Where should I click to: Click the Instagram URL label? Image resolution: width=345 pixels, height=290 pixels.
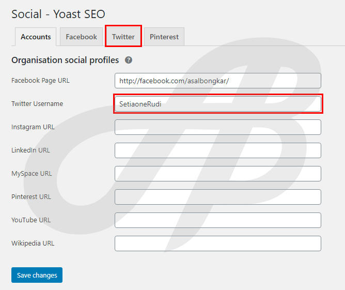[x=33, y=127]
